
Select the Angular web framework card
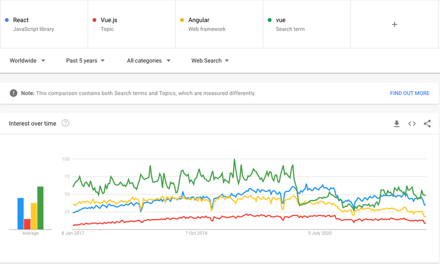click(218, 25)
